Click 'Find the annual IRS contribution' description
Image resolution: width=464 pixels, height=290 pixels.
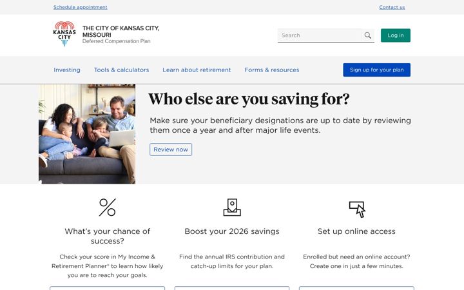click(232, 261)
